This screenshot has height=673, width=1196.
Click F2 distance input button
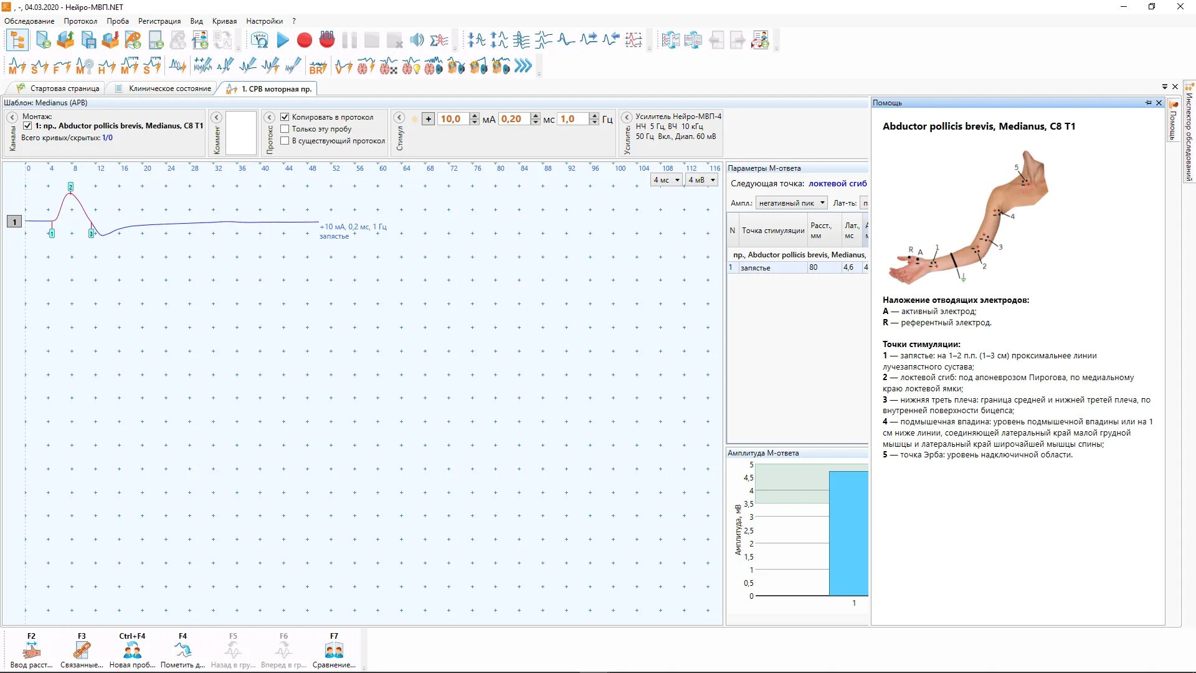point(31,651)
